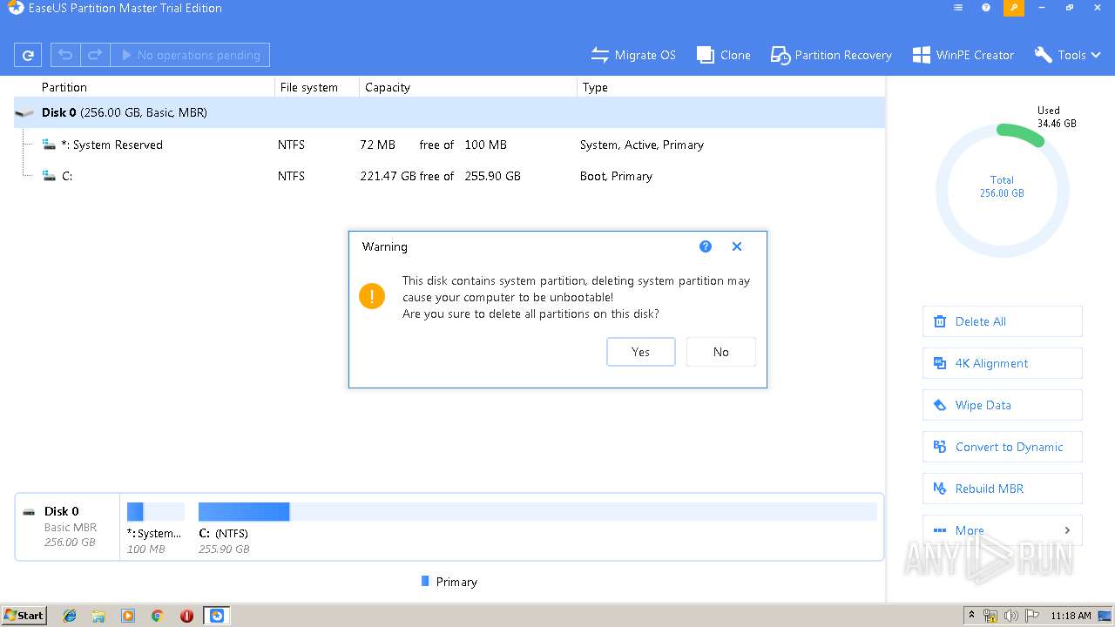Screen dimensions: 1115x627
Task: Click the volume speaker tray icon
Action: pyautogui.click(x=1011, y=616)
